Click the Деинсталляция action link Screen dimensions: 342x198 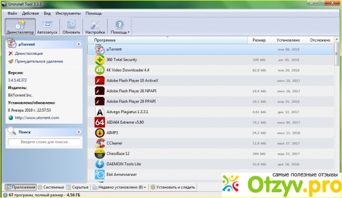[28, 54]
